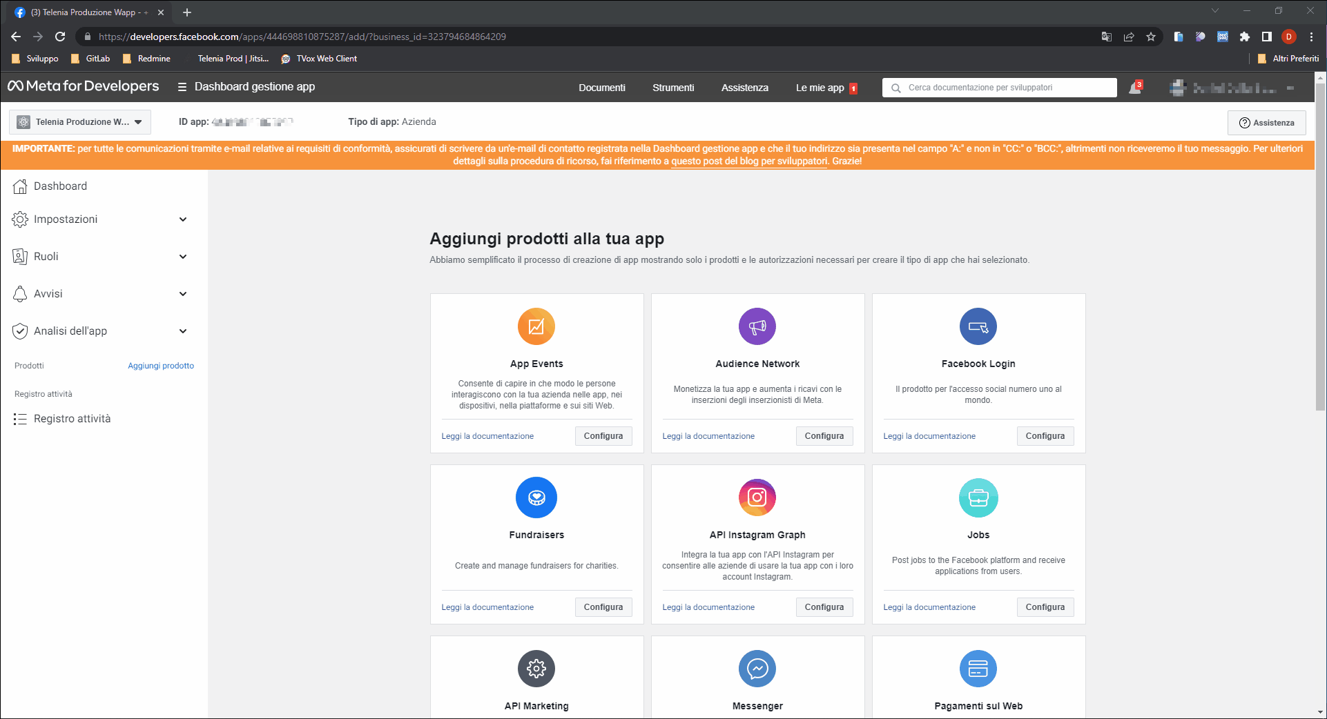This screenshot has width=1327, height=719.
Task: Click Configura for API Instagram Graph
Action: pos(824,607)
